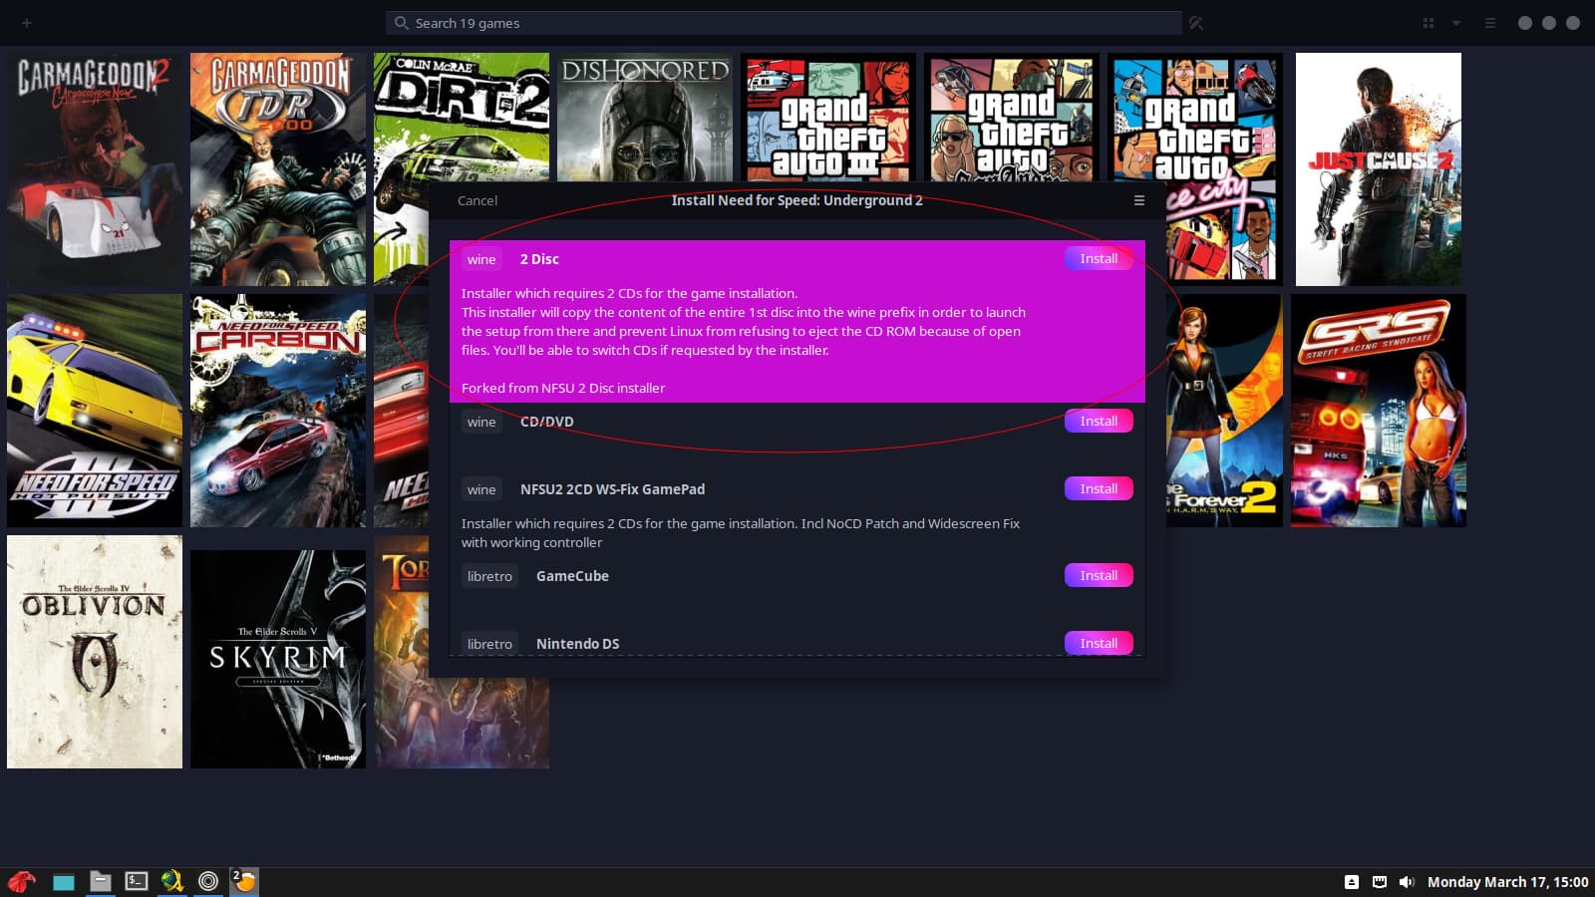
Task: Open the volume speaker tray icon
Action: click(x=1407, y=882)
